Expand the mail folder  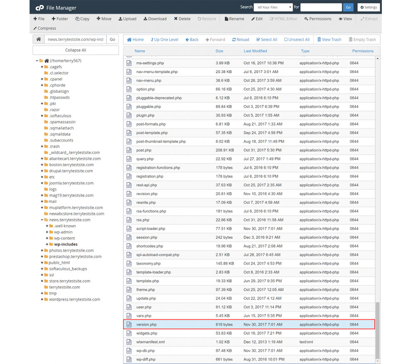point(42,201)
